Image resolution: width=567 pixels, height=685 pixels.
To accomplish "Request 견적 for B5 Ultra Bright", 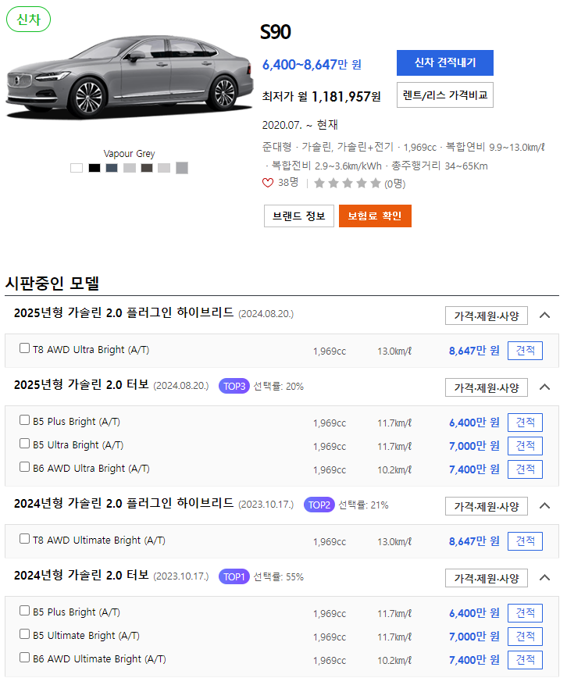I will pyautogui.click(x=525, y=446).
